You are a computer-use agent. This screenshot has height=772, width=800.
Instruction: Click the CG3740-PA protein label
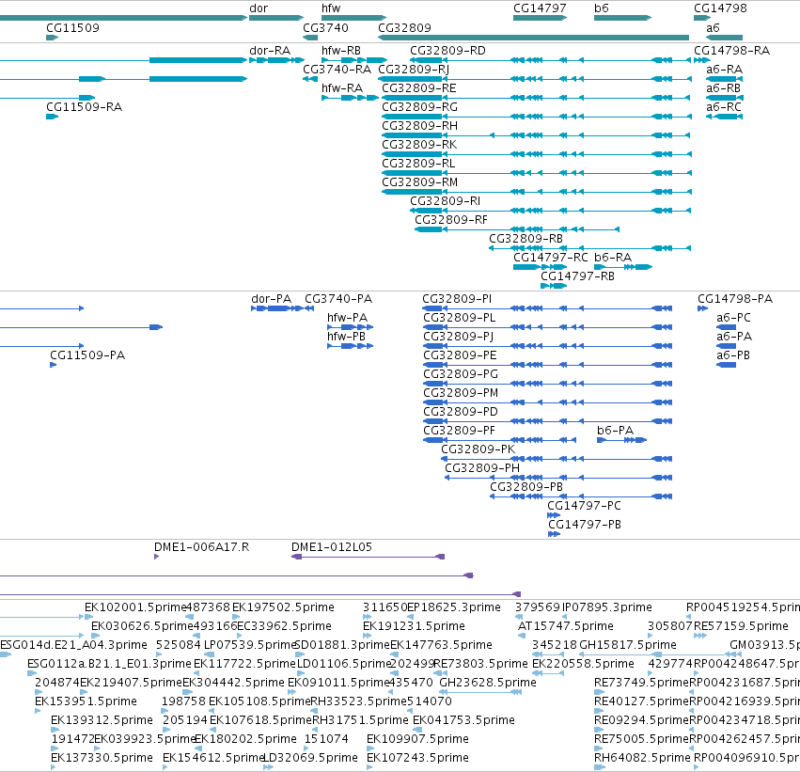click(x=338, y=299)
